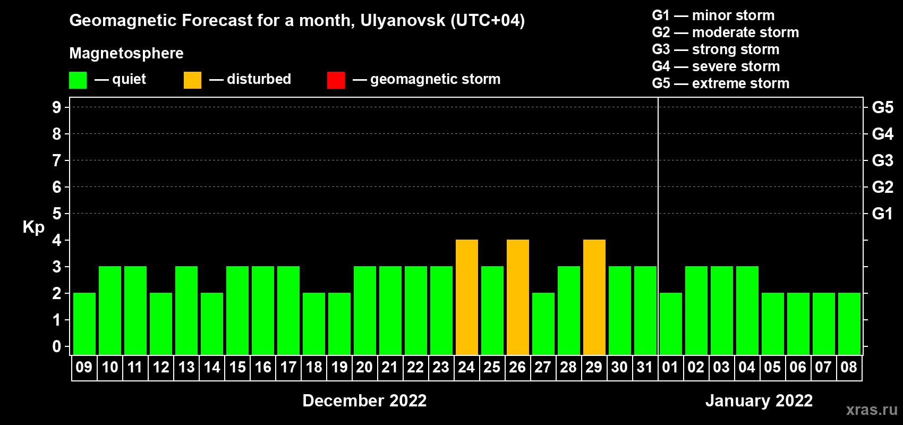This screenshot has width=903, height=425.
Task: Select the orange bar for December 26
Action: click(518, 297)
